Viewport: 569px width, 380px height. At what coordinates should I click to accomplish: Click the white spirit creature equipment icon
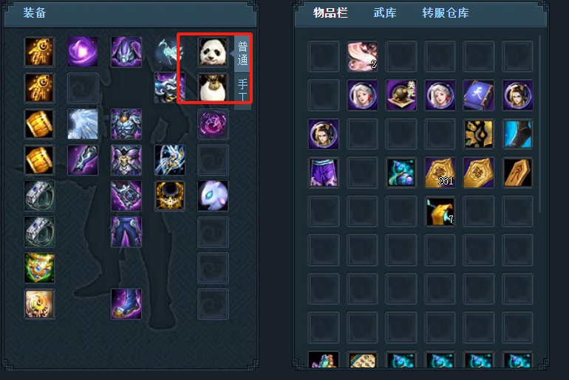213,196
